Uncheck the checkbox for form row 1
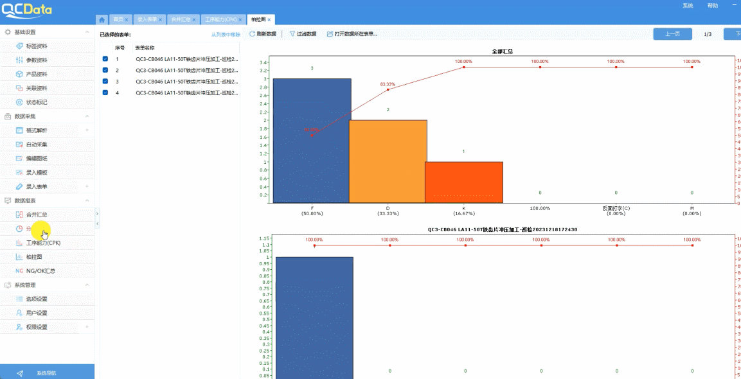Screen dimensions: 741x379 [x=105, y=59]
